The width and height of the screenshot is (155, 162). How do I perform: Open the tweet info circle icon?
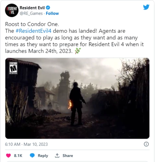coord(146,144)
